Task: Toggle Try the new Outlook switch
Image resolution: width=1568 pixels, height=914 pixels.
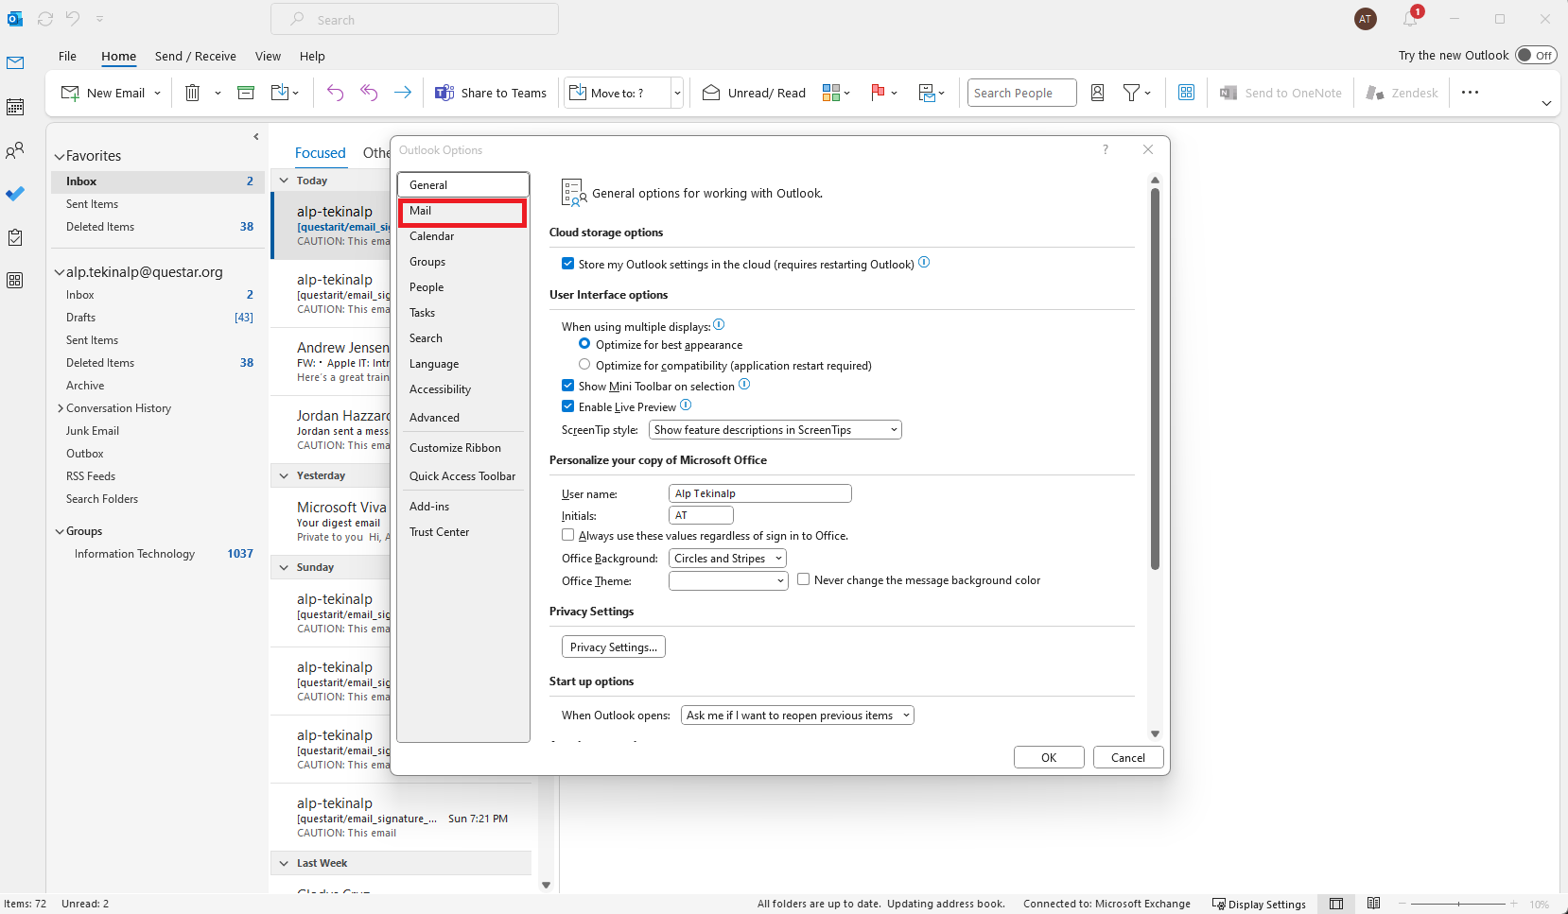Action: pyautogui.click(x=1536, y=55)
